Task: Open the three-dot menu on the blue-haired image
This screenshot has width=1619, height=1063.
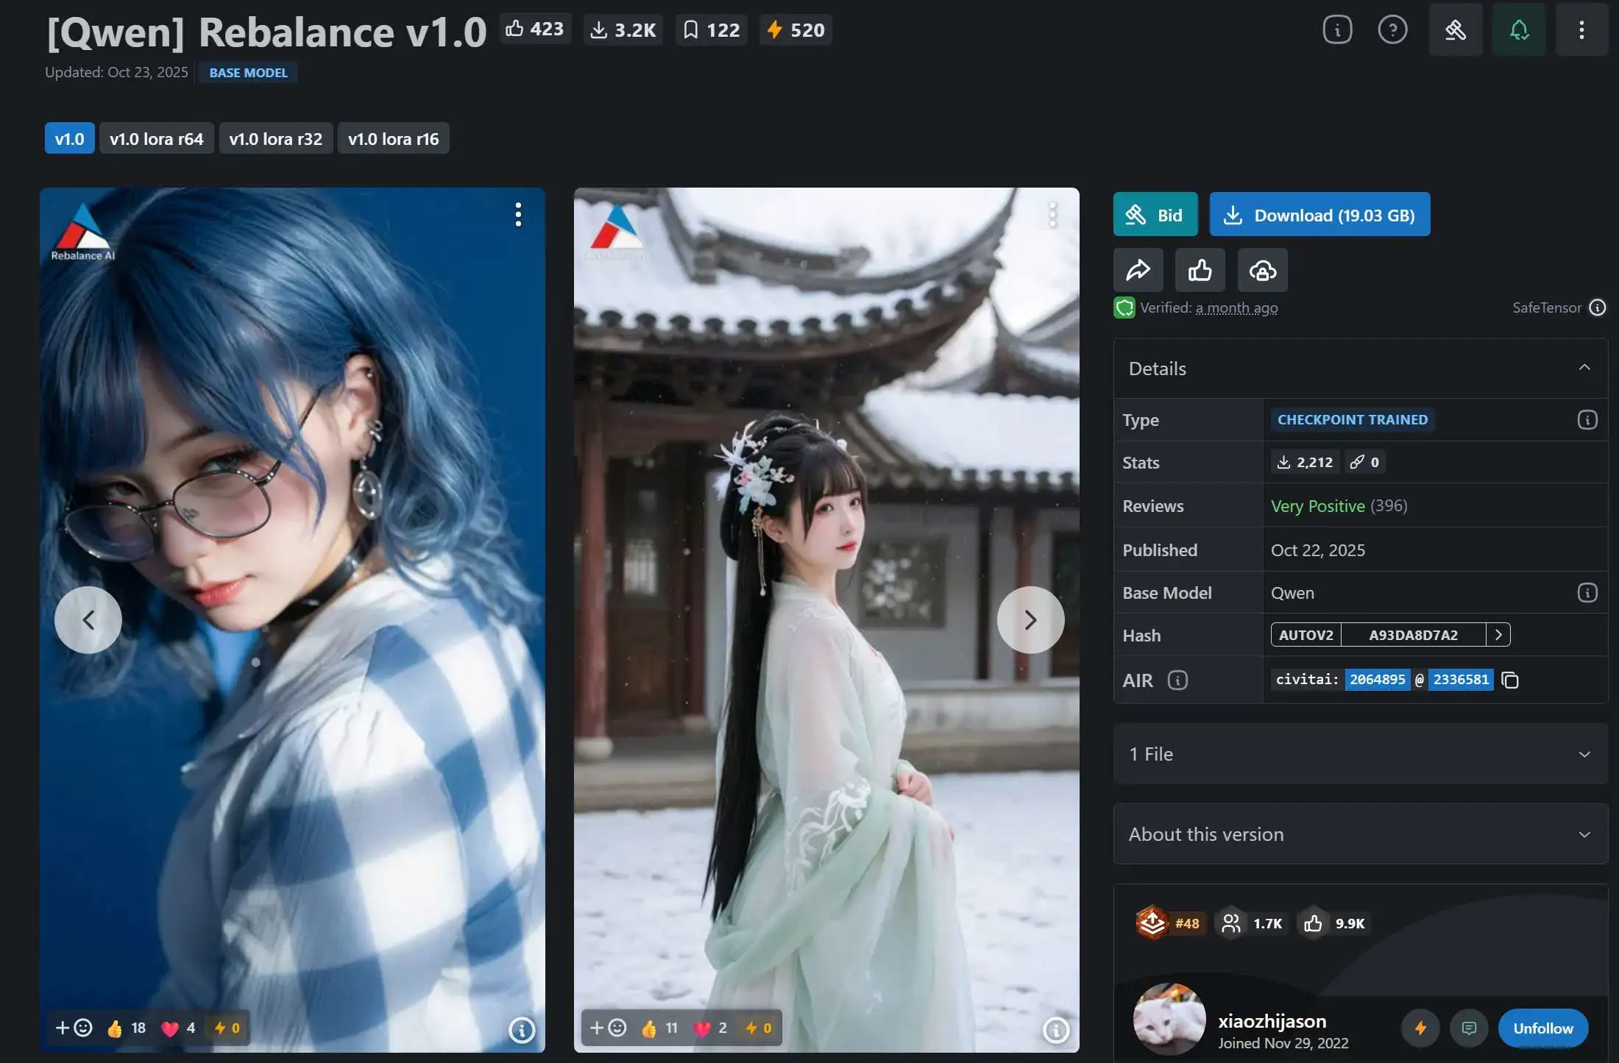Action: (x=518, y=214)
